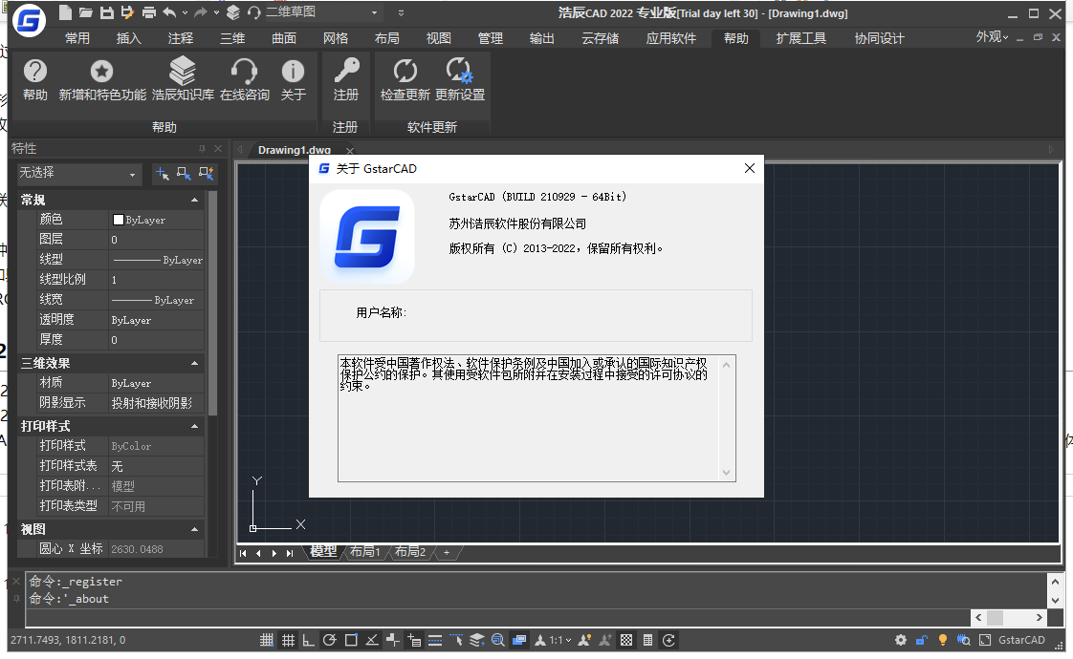Toggle grid display in status bar
The width and height of the screenshot is (1073, 659).
(288, 640)
